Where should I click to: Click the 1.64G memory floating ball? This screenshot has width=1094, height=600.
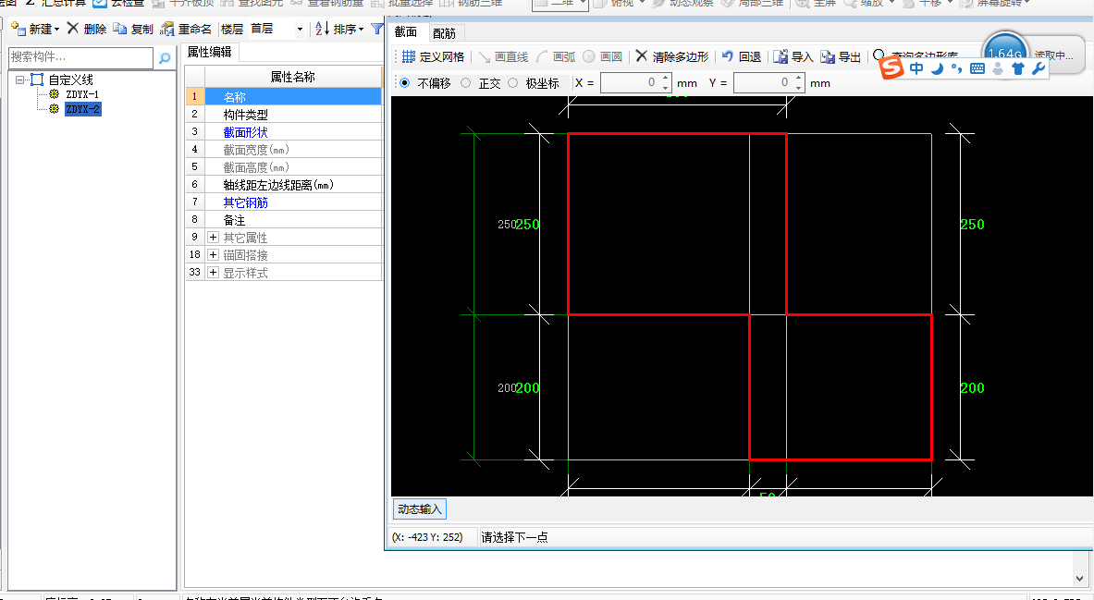[1004, 51]
